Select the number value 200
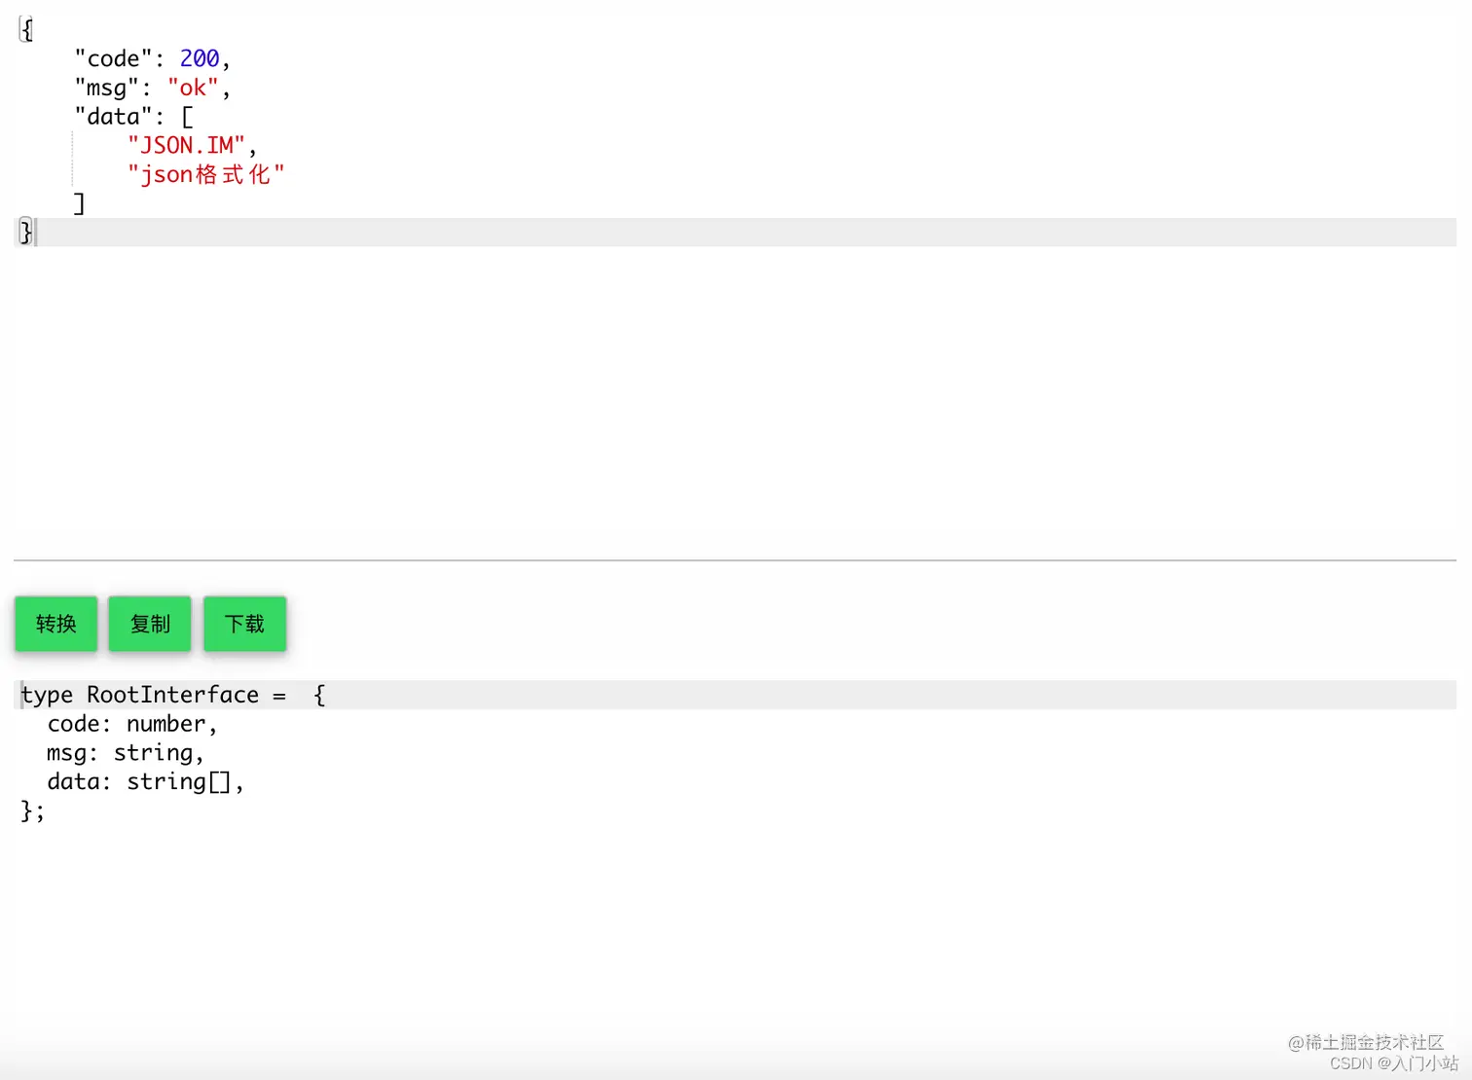Image resolution: width=1472 pixels, height=1080 pixels. (x=200, y=57)
